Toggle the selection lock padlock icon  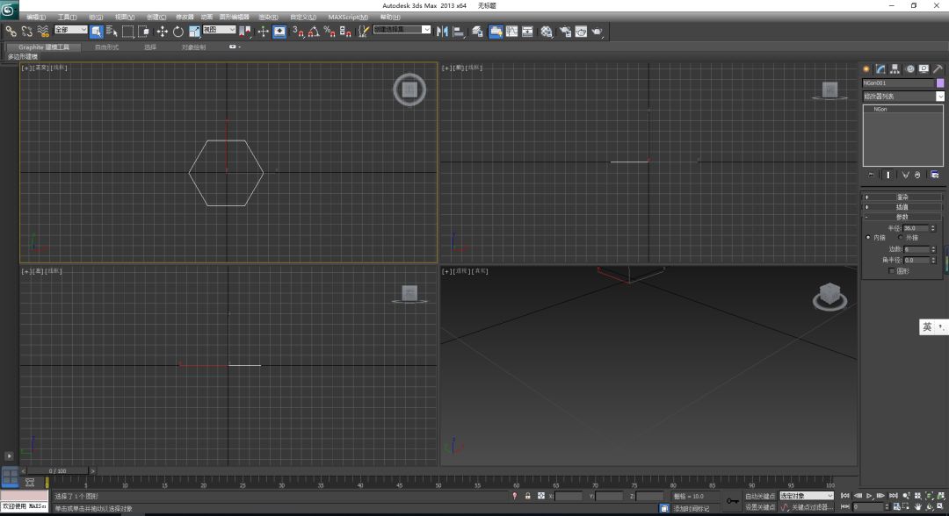(x=527, y=496)
